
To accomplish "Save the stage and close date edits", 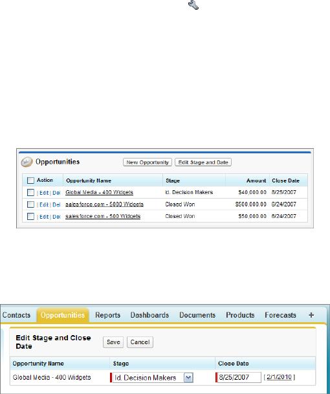I will (113, 342).
